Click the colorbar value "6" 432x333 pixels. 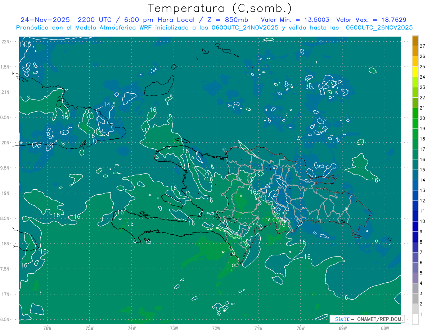pos(421,263)
